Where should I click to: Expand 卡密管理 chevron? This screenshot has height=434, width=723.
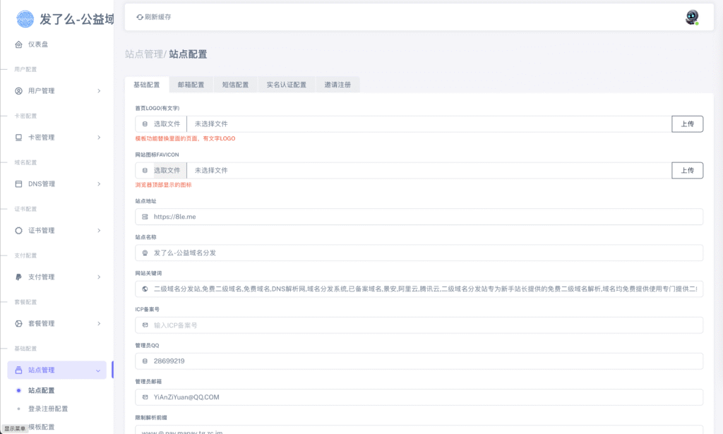[99, 138]
